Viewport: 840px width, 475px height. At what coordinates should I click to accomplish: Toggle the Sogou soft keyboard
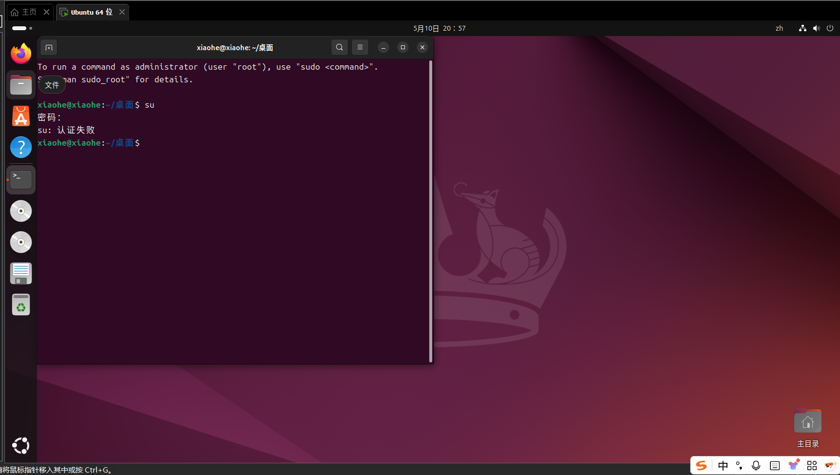pos(774,465)
